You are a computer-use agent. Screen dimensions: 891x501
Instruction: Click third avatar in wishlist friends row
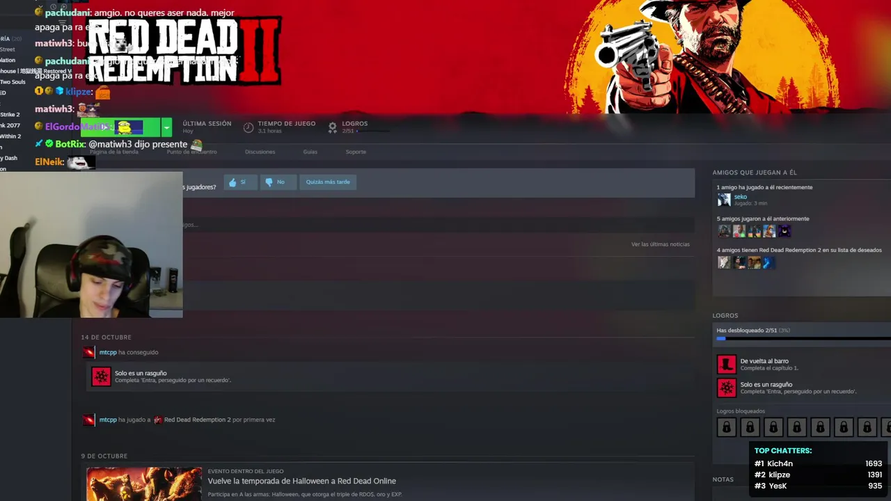pos(754,262)
